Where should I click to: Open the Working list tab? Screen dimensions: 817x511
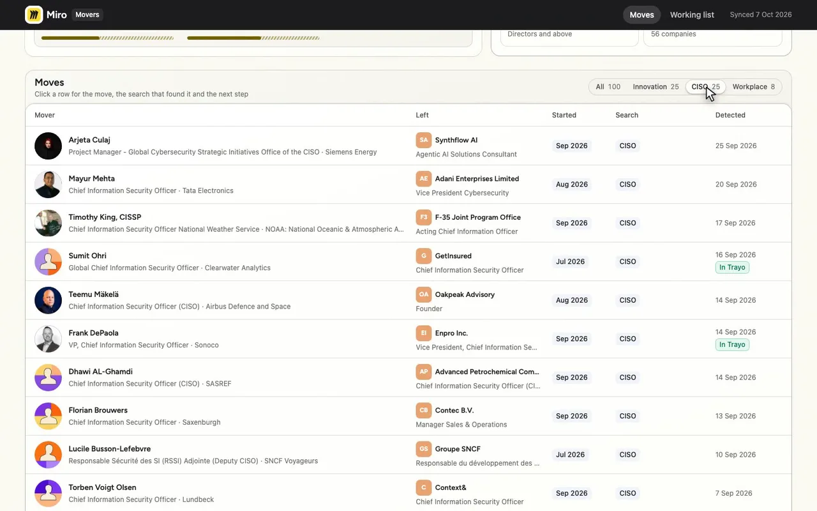click(692, 15)
